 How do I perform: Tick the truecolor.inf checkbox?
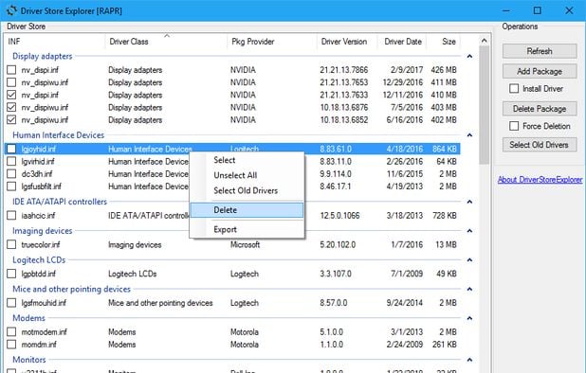point(11,244)
